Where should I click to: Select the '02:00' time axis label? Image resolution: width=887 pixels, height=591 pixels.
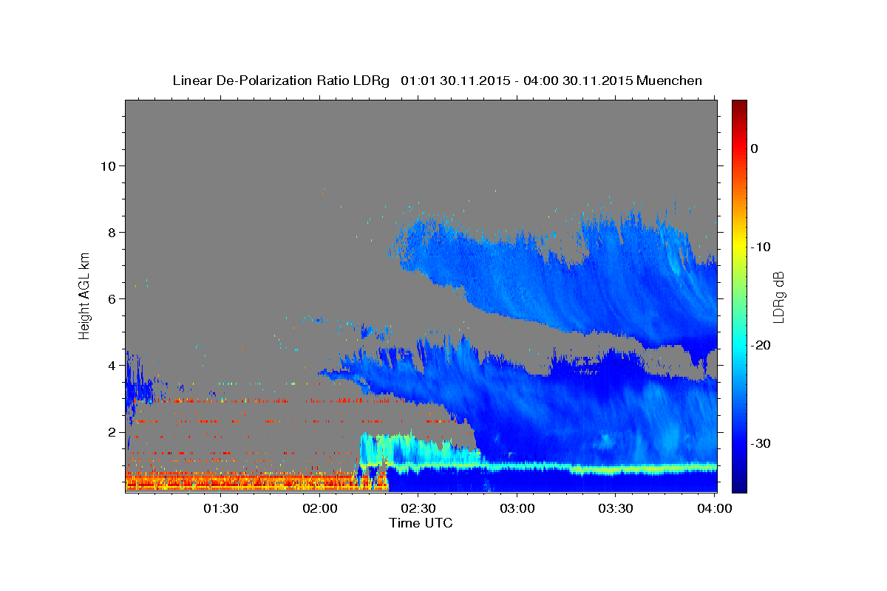pyautogui.click(x=320, y=509)
